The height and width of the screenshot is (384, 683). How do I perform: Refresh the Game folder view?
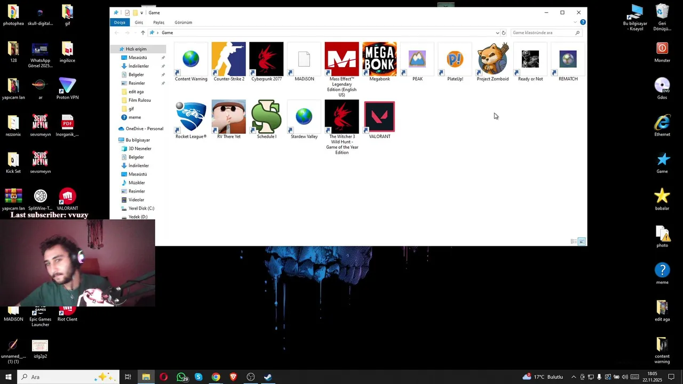point(503,33)
